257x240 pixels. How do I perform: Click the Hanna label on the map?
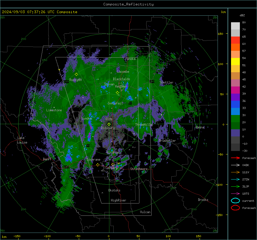(x=200, y=127)
